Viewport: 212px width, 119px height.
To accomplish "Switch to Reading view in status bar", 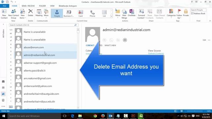I will tap(182, 111).
